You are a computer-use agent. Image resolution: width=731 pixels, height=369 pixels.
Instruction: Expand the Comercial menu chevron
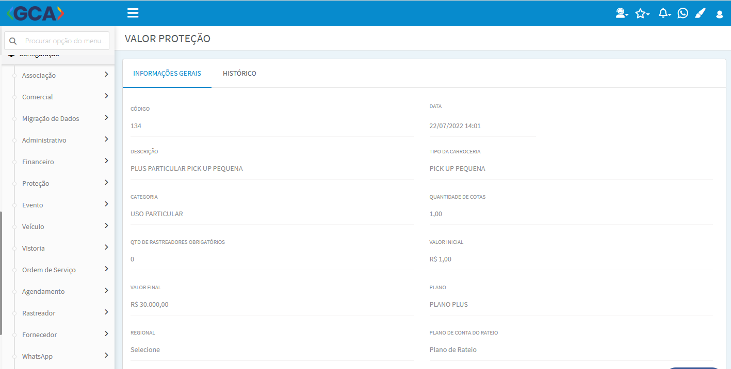tap(106, 96)
